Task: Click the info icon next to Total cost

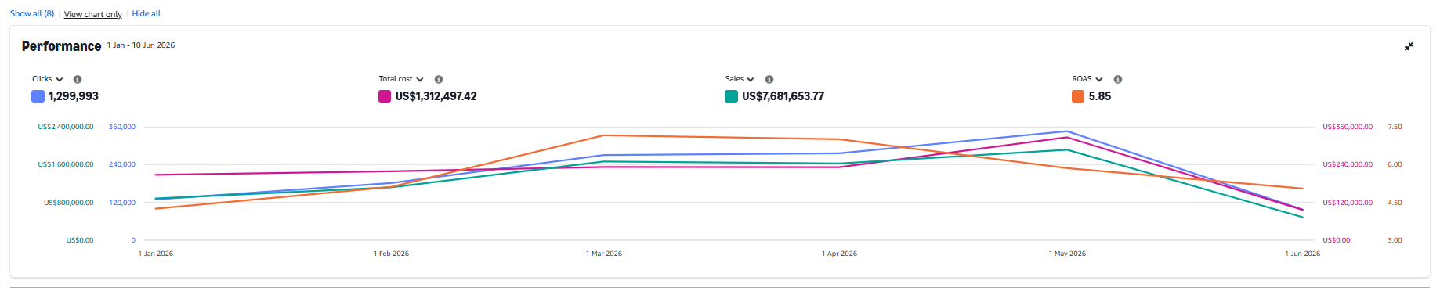Action: coord(439,79)
